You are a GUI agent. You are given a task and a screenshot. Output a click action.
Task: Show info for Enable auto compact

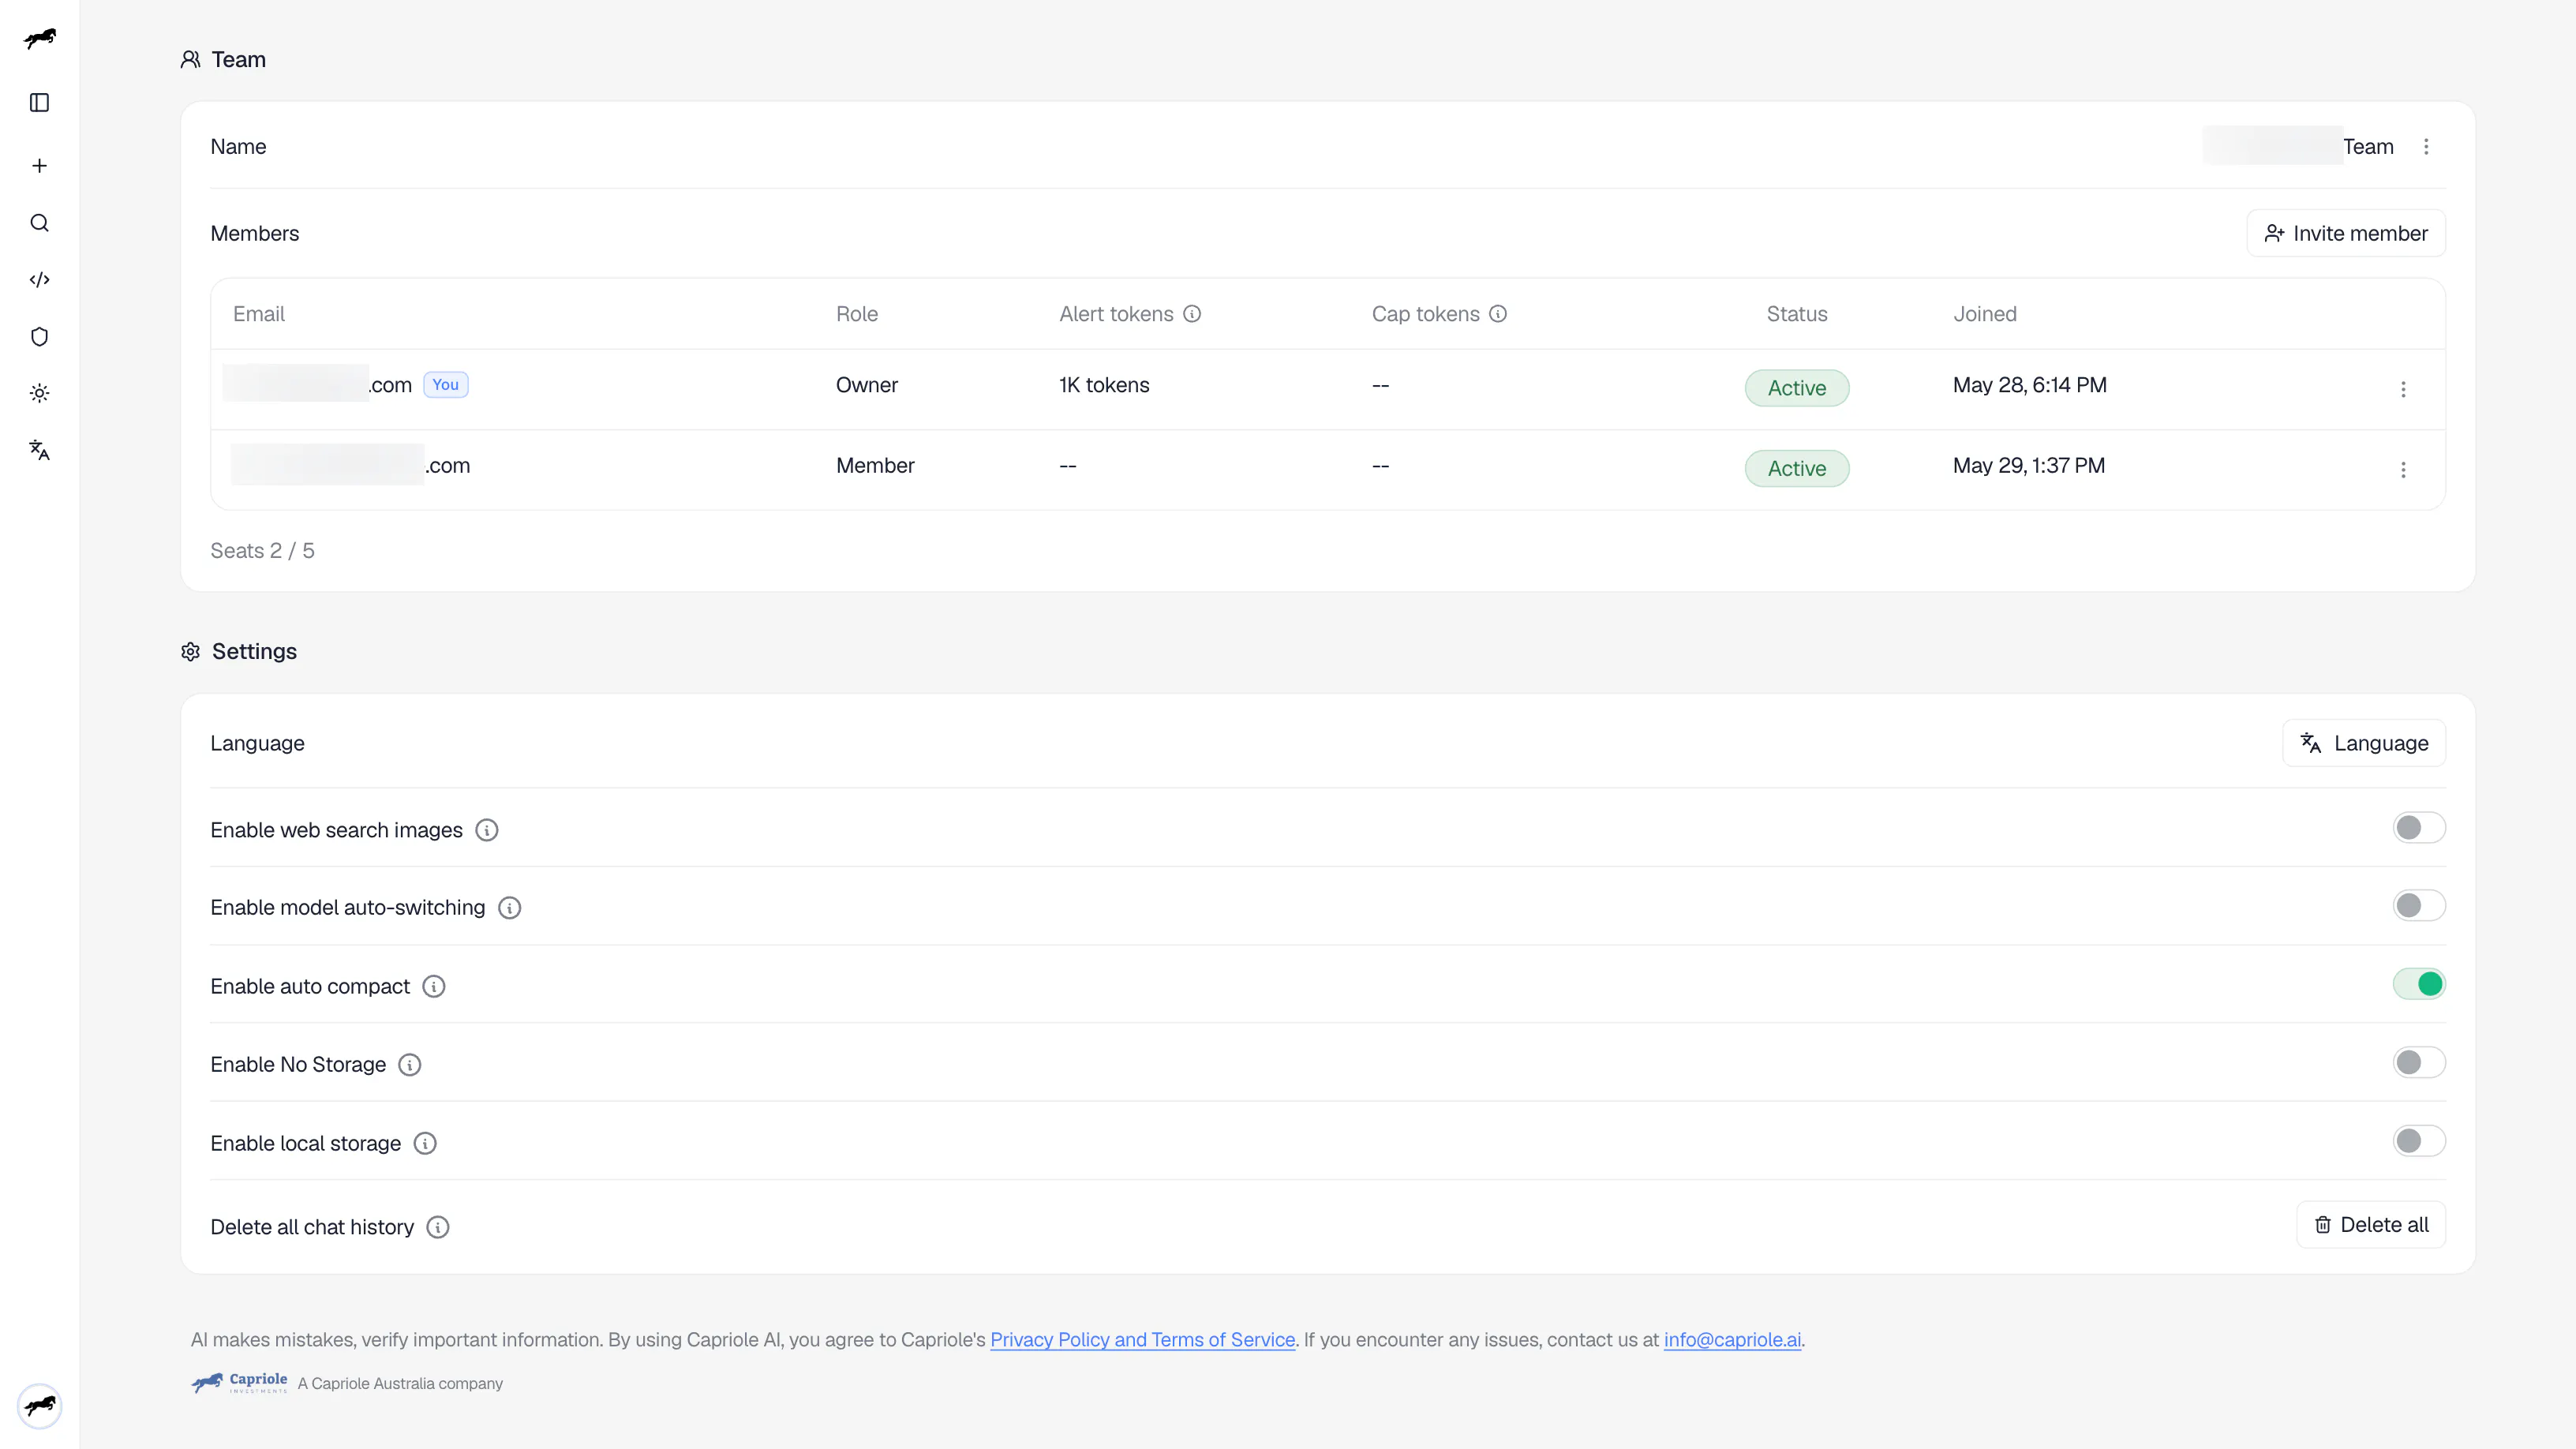434,987
